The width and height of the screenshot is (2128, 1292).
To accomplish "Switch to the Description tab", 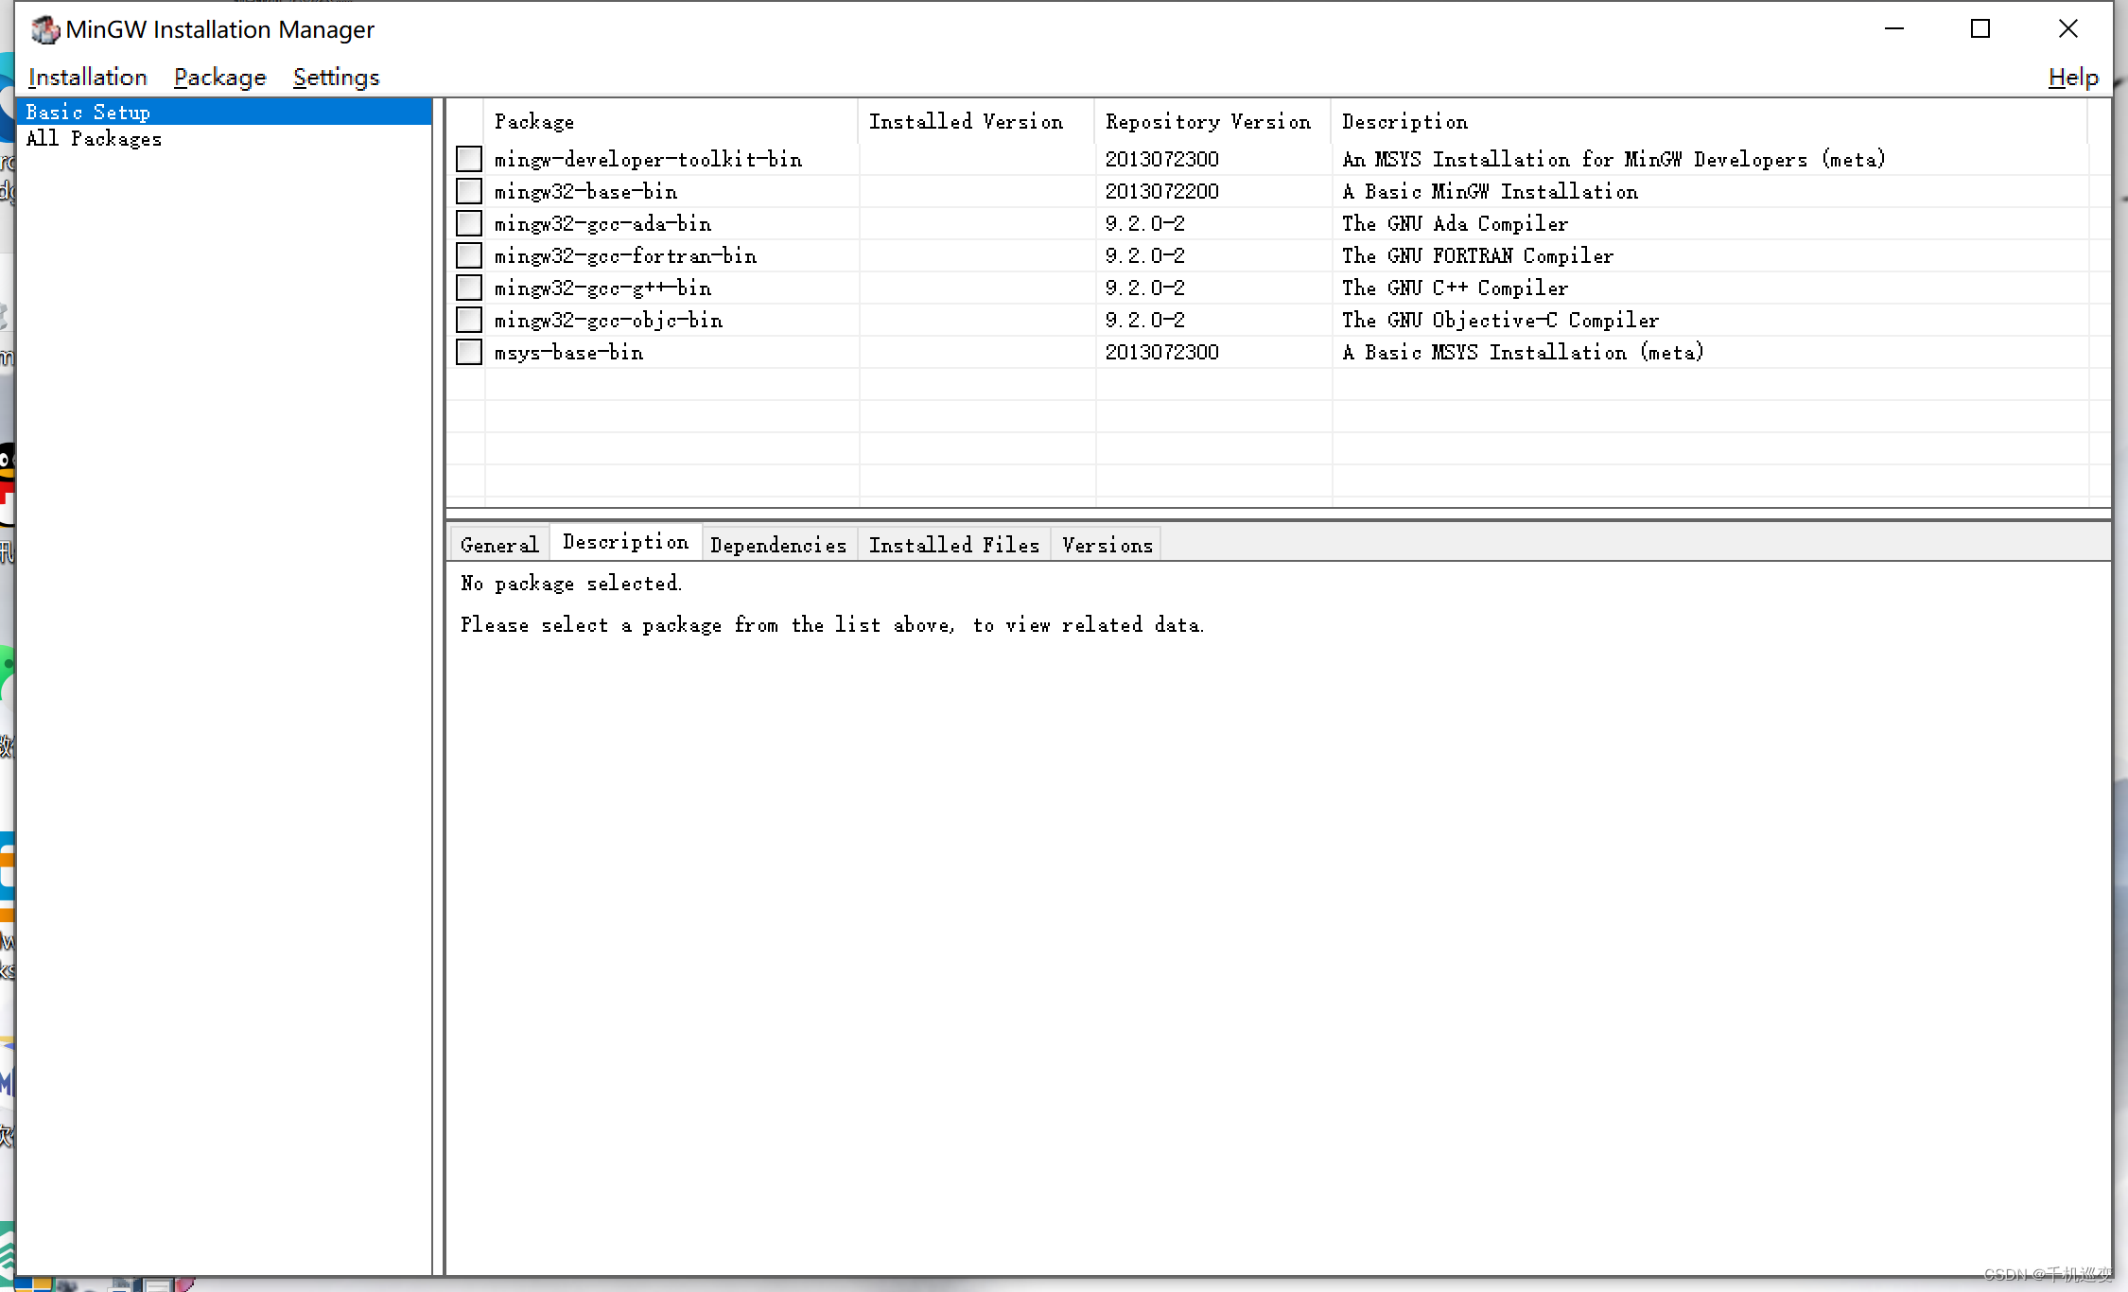I will pyautogui.click(x=625, y=542).
